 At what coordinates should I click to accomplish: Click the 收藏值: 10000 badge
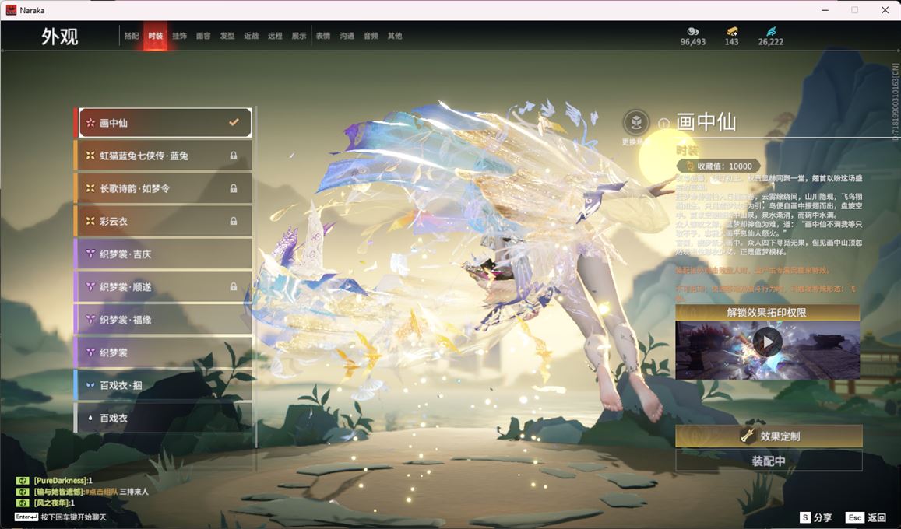pos(719,166)
